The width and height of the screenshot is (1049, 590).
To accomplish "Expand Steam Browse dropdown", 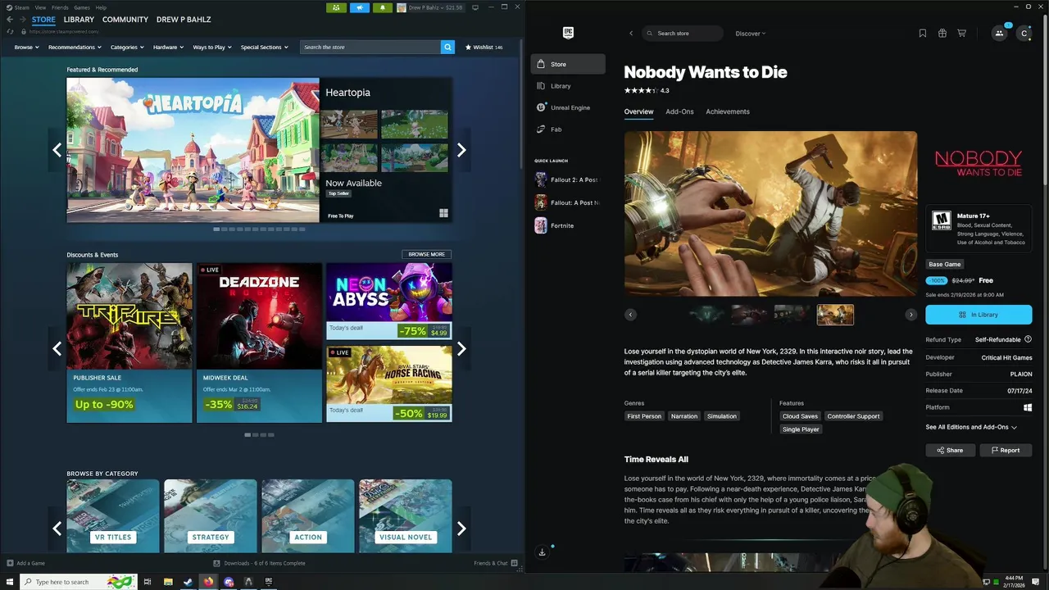I will pyautogui.click(x=25, y=48).
